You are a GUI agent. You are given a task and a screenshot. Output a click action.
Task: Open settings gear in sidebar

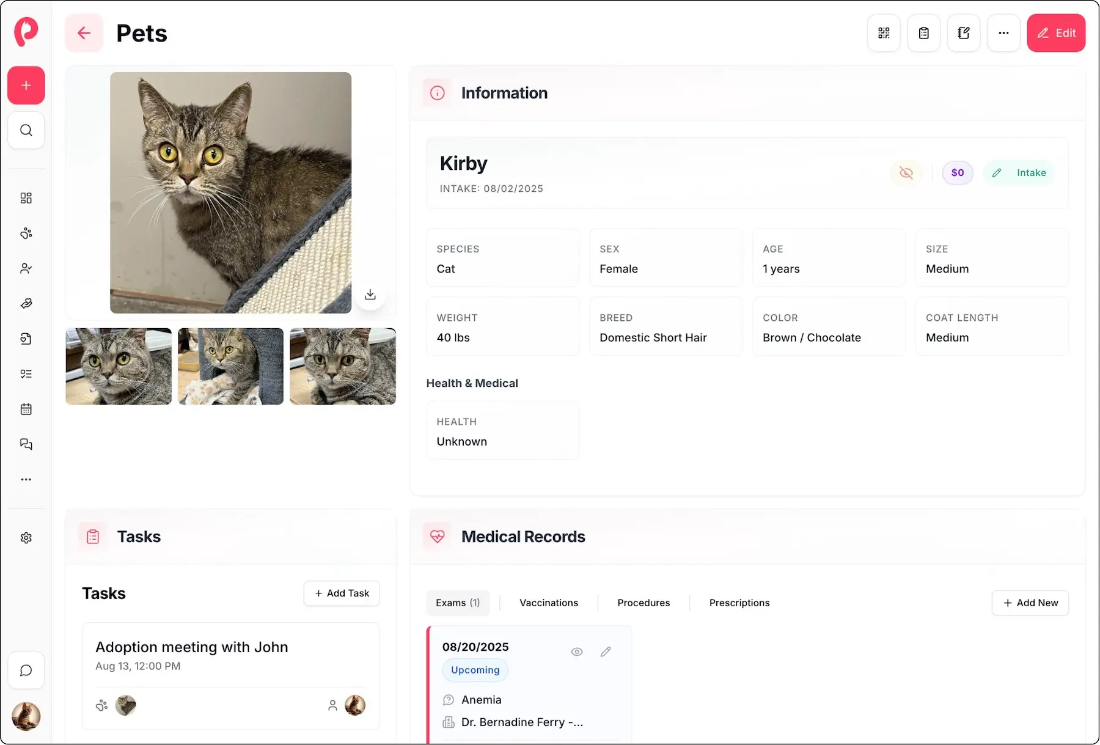26,538
